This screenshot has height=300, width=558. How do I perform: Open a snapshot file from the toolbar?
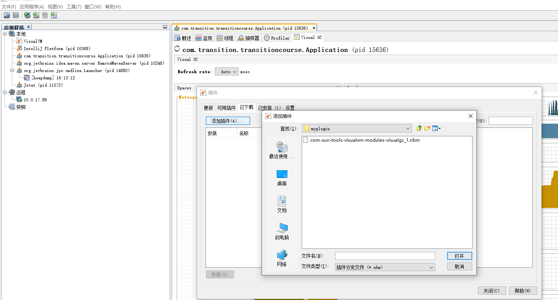[x=6, y=15]
